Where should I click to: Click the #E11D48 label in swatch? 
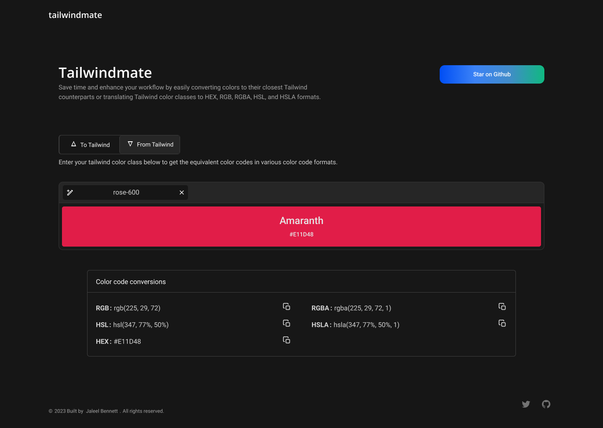301,234
